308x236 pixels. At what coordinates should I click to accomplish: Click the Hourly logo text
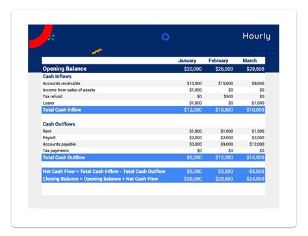point(257,36)
